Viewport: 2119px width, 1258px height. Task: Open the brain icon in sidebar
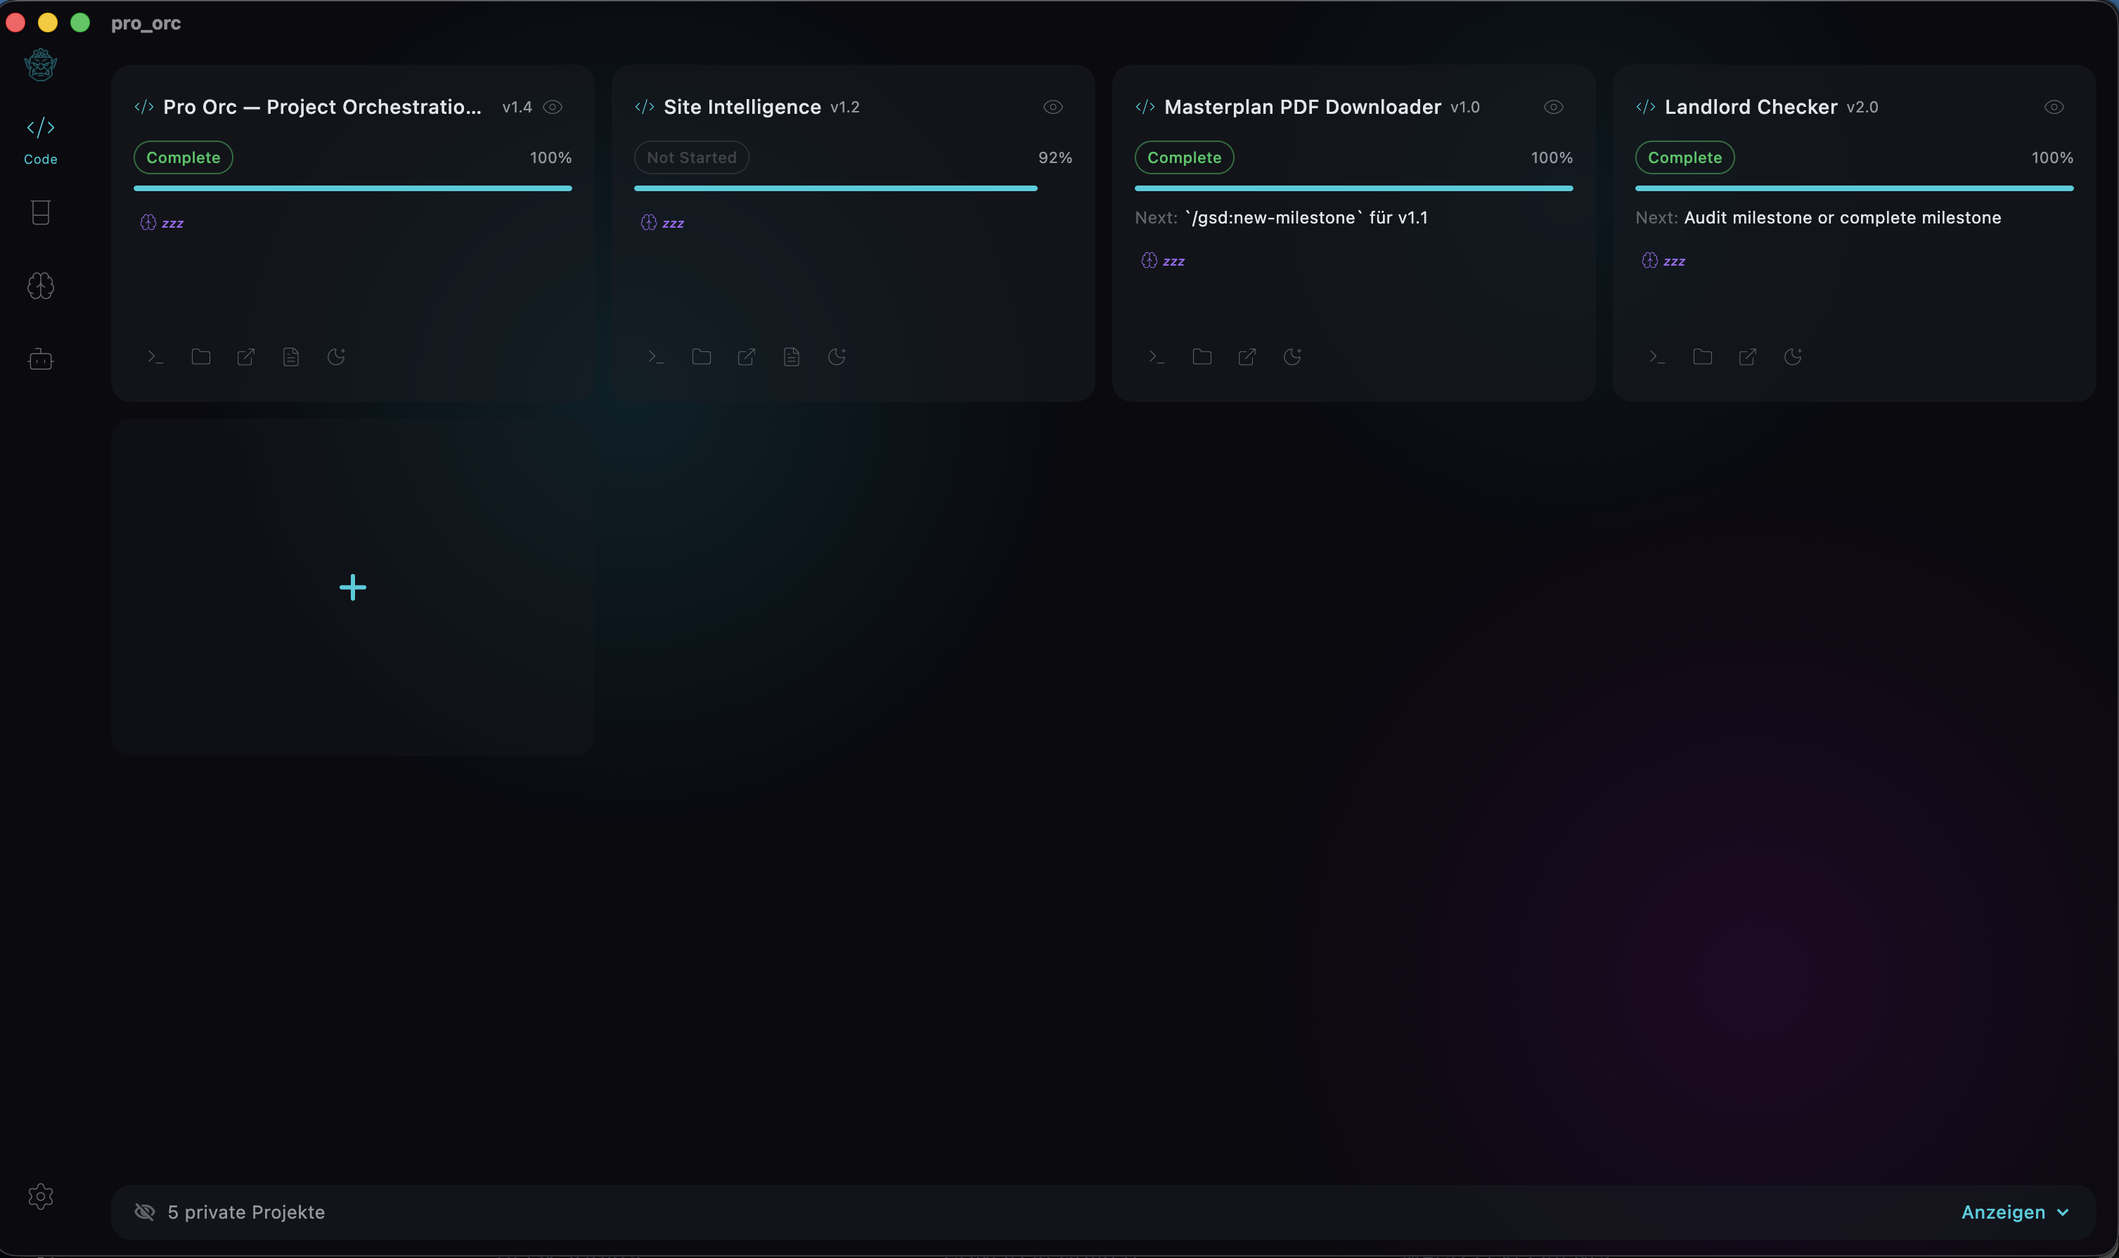tap(41, 285)
